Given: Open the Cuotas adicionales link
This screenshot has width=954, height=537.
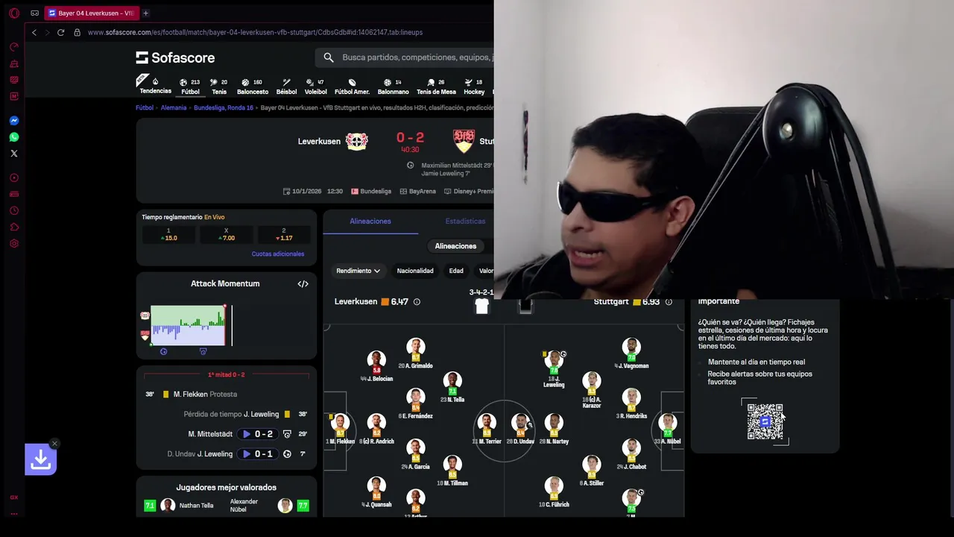Looking at the screenshot, I should pyautogui.click(x=278, y=254).
